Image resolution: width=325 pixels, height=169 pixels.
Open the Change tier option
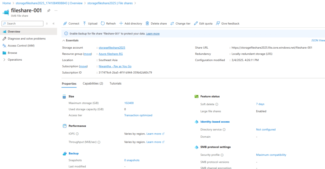pos(180,23)
